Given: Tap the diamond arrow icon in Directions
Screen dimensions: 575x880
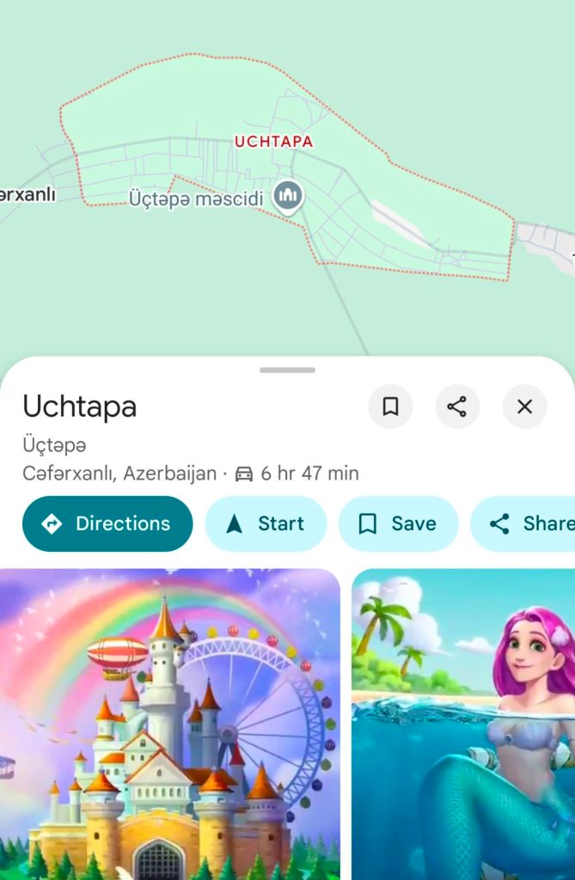Looking at the screenshot, I should pos(52,523).
